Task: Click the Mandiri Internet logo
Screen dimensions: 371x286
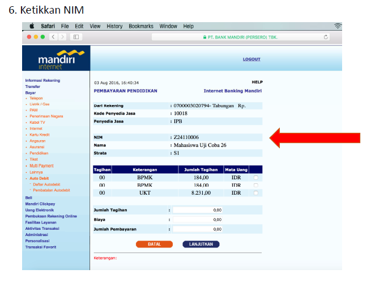Action: [x=56, y=58]
